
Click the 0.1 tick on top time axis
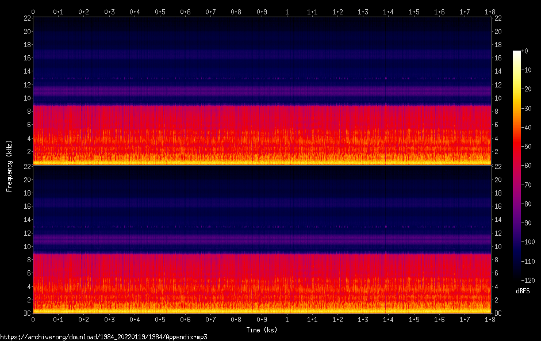[x=58, y=12]
